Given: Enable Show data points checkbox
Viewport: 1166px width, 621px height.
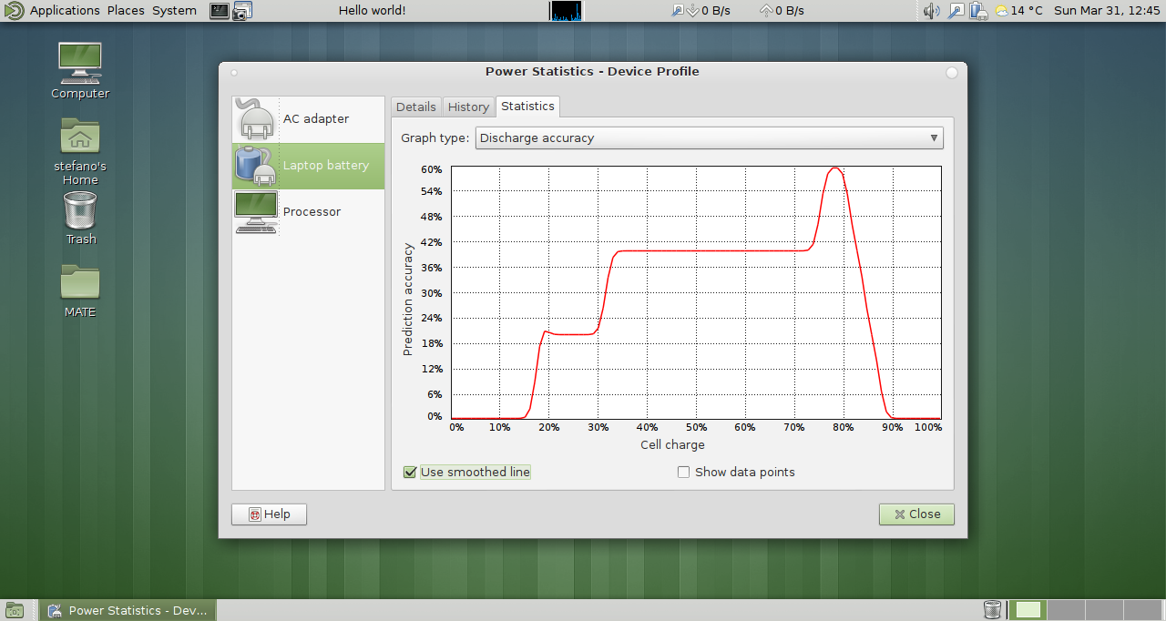Looking at the screenshot, I should (x=684, y=473).
